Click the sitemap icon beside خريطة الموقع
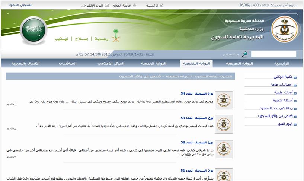Image resolution: width=304 pixels, height=181 pixels. click(x=134, y=6)
